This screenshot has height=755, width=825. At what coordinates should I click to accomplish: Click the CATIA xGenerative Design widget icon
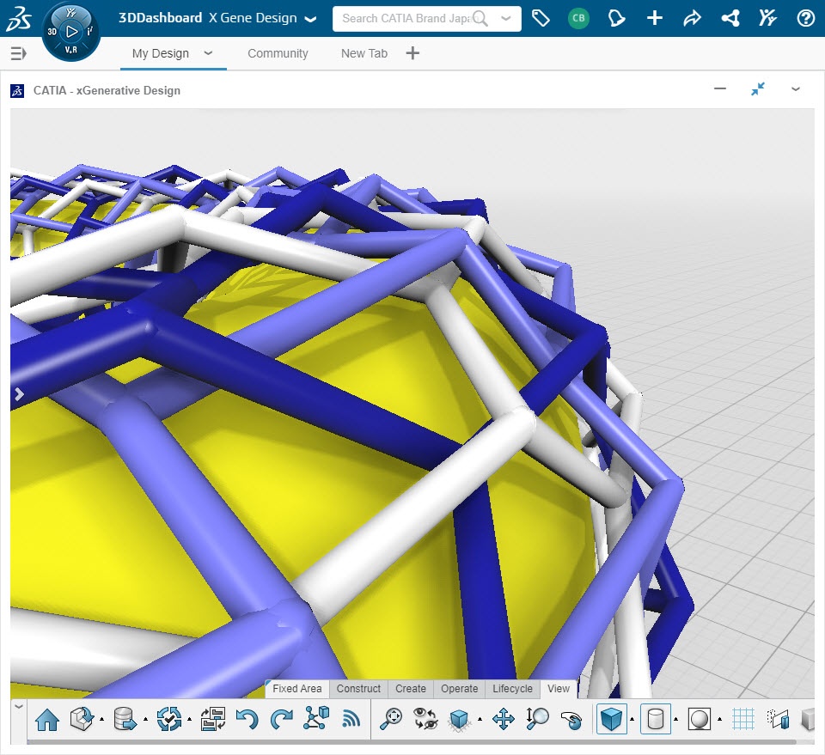click(x=17, y=90)
